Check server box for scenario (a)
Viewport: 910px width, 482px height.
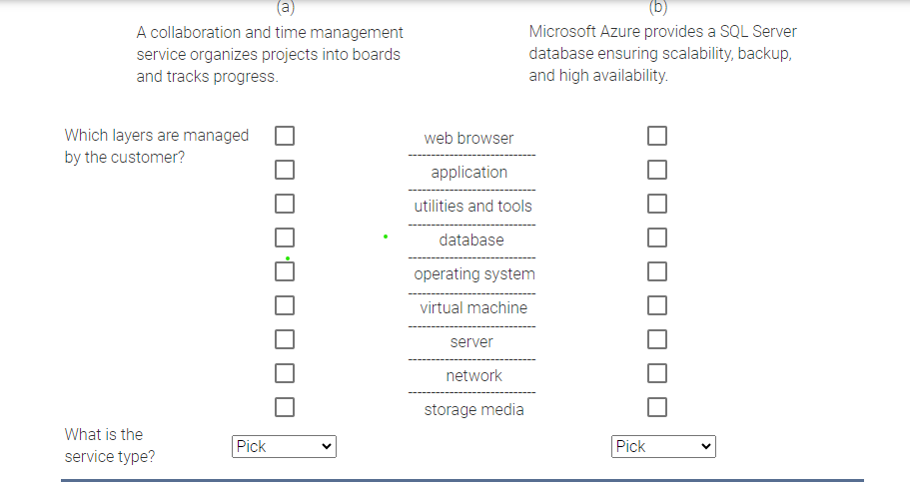coord(285,339)
